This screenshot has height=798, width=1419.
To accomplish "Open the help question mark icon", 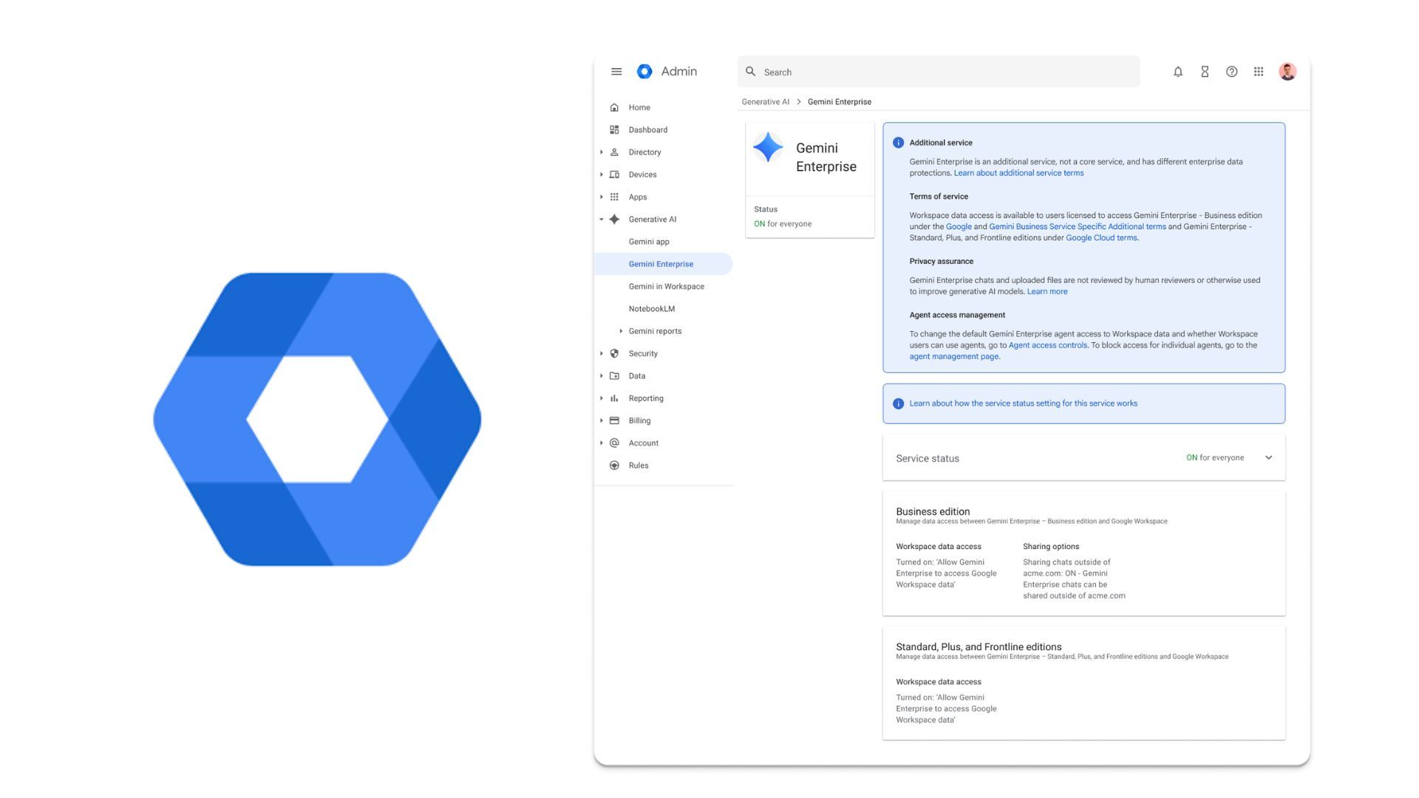I will (x=1231, y=72).
